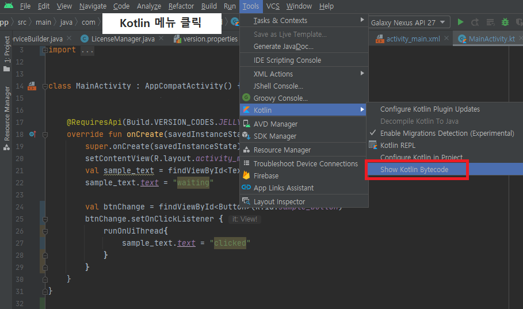Click the "clicked" string literal
Viewport: 523px width, 309px height.
tap(230, 243)
